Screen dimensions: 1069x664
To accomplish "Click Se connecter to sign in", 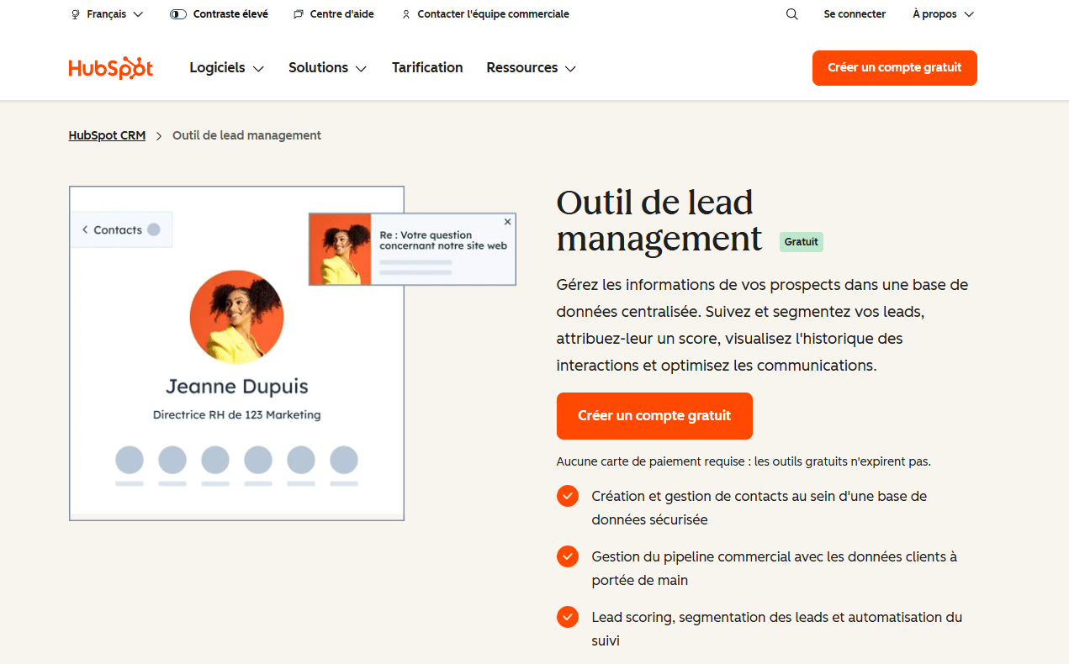I will point(855,14).
